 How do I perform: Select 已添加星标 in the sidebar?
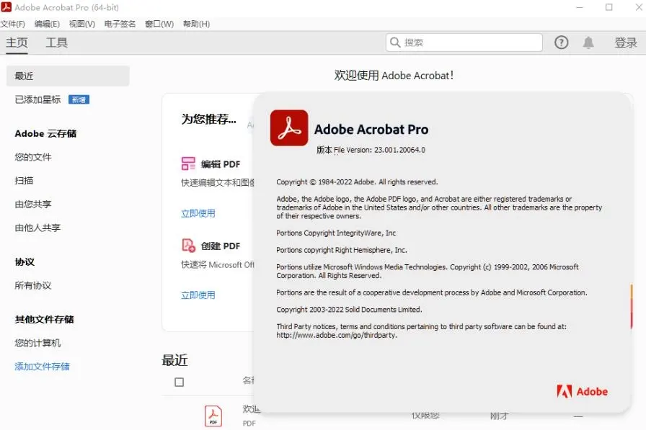pos(37,99)
